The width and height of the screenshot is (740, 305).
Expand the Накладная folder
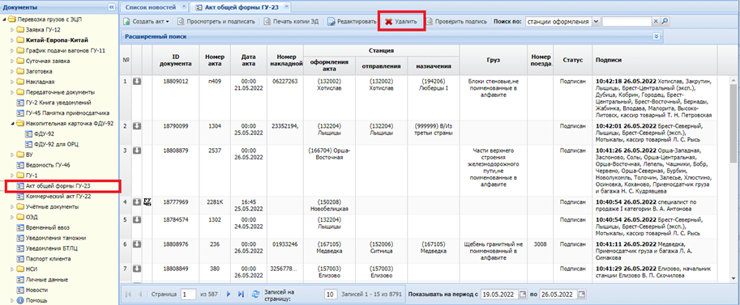12,82
